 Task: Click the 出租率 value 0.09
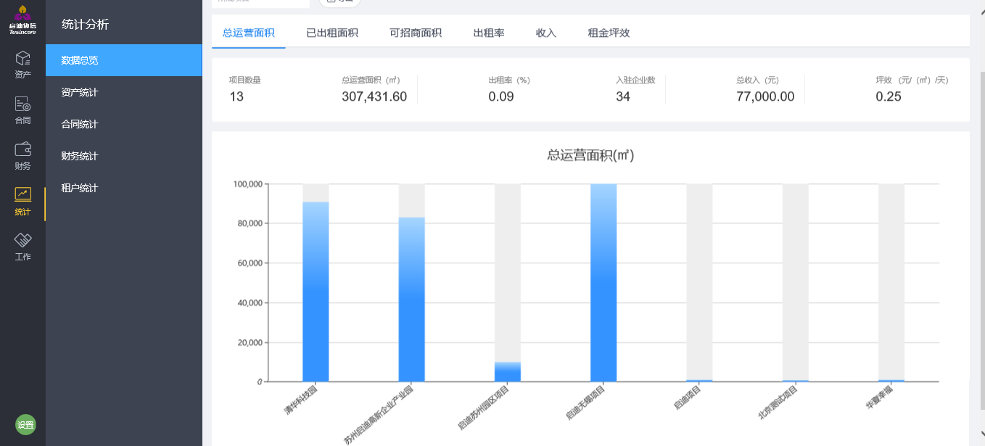click(x=501, y=96)
